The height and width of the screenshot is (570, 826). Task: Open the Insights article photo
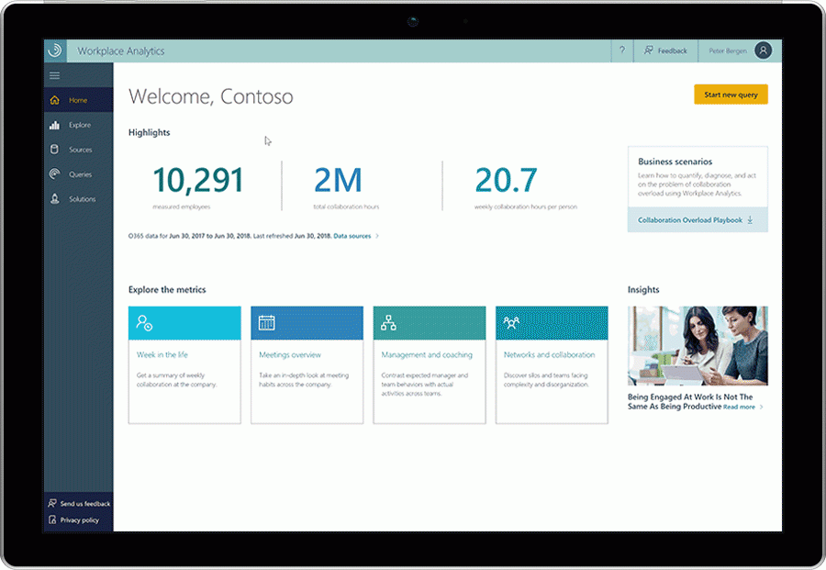click(x=698, y=346)
